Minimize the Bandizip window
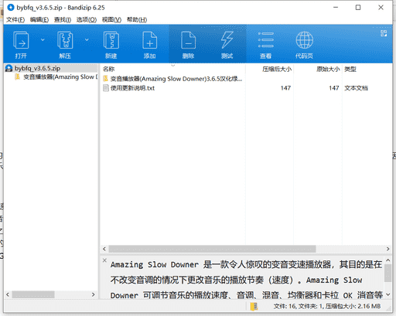The width and height of the screenshot is (396, 316). point(336,8)
